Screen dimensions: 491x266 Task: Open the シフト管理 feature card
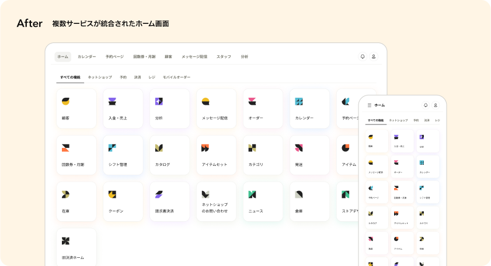pyautogui.click(x=123, y=155)
